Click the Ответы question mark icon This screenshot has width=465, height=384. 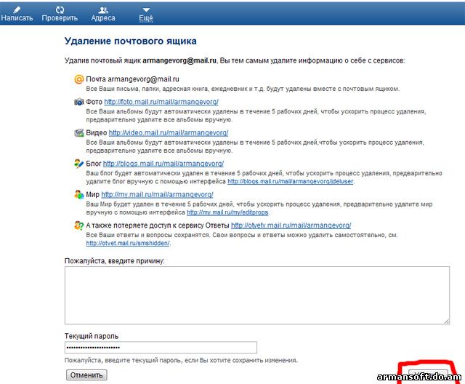tap(79, 225)
